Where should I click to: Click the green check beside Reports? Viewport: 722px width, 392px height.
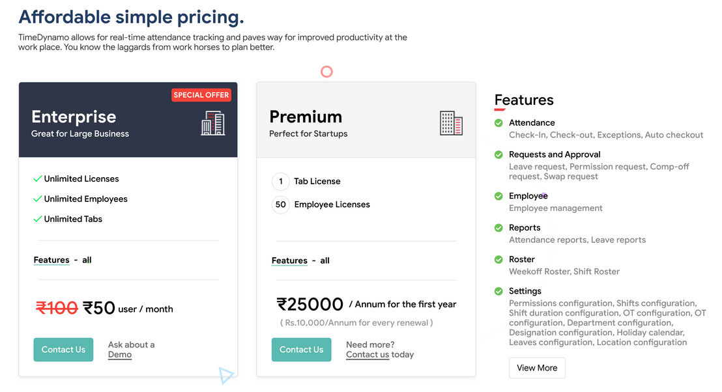[498, 228]
